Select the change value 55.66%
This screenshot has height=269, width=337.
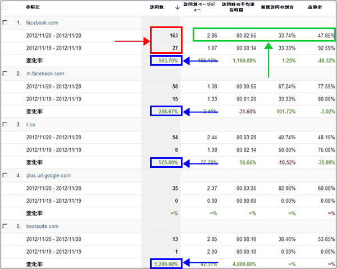pyautogui.click(x=248, y=162)
